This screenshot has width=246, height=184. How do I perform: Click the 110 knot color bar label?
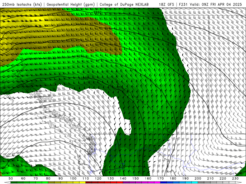[x=85, y=178]
